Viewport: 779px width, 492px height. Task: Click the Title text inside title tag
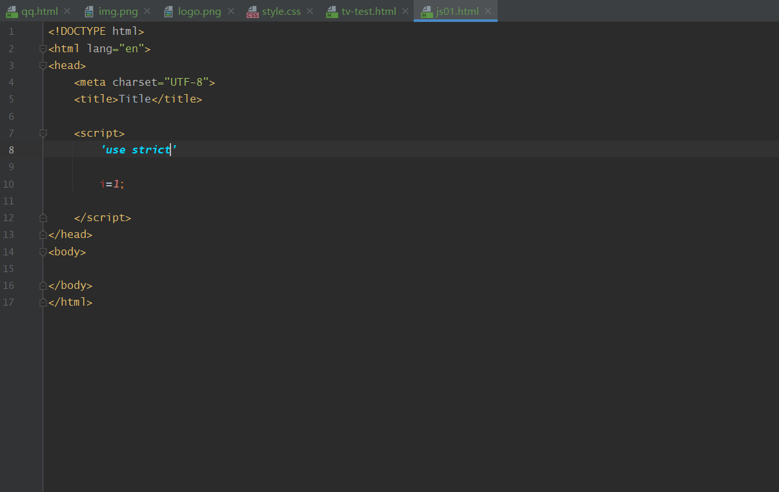[x=135, y=99]
